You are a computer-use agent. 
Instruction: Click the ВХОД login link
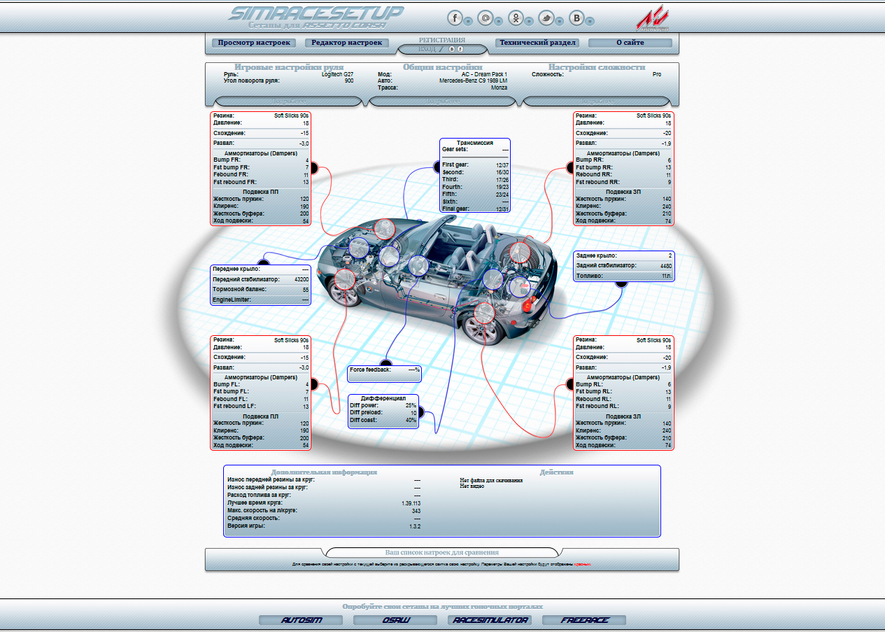point(427,49)
